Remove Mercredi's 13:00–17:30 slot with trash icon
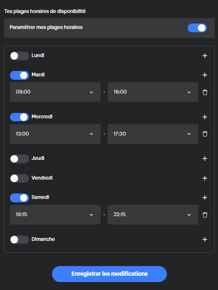The height and width of the screenshot is (290, 218). (205, 134)
